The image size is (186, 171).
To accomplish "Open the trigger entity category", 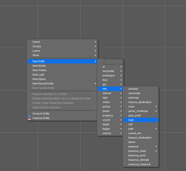I will [110, 129].
